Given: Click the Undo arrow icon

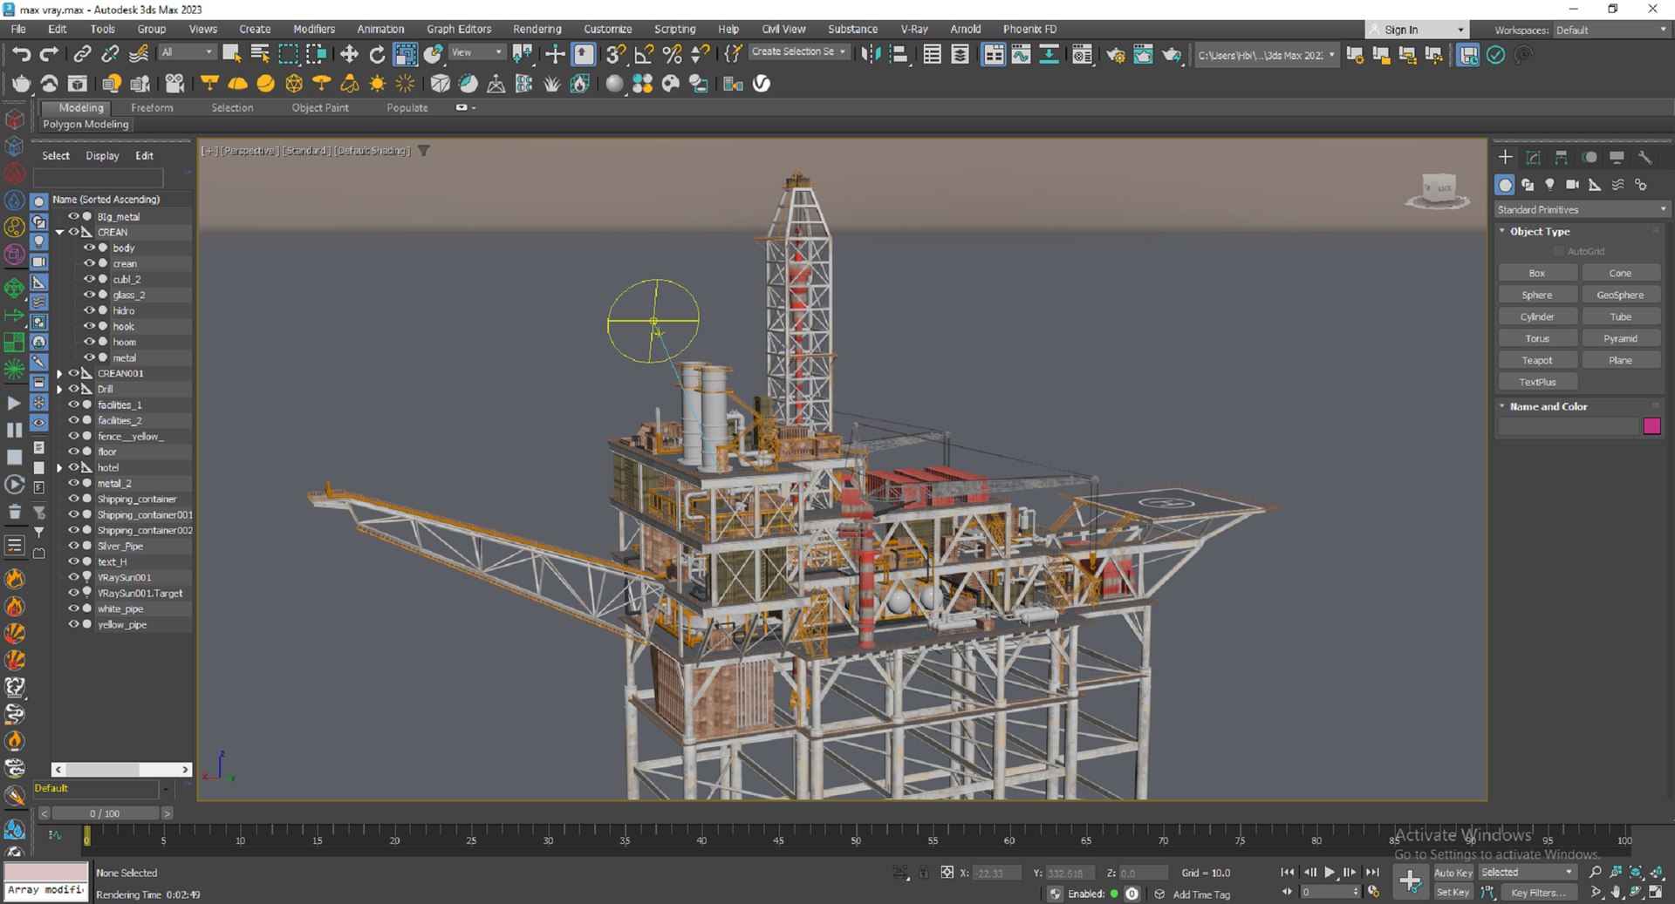Looking at the screenshot, I should (x=21, y=54).
